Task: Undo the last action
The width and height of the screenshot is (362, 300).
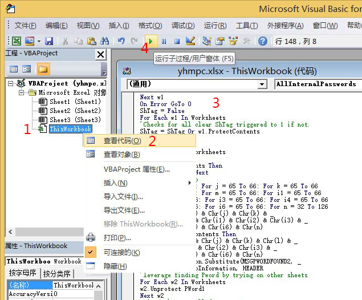Action: pyautogui.click(x=121, y=41)
